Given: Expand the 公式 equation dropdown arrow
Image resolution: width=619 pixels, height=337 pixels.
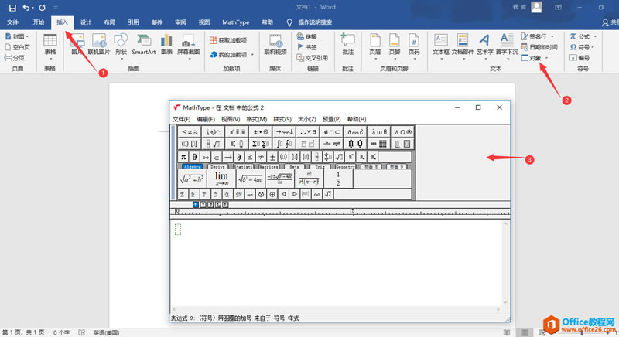Looking at the screenshot, I should click(595, 36).
